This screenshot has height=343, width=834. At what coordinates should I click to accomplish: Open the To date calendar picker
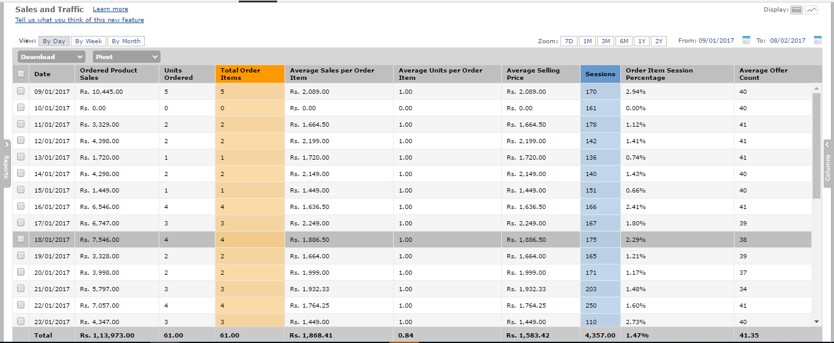818,41
